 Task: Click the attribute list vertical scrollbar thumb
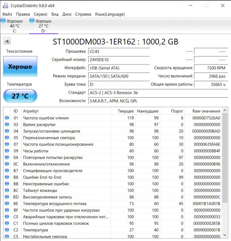click(225, 158)
